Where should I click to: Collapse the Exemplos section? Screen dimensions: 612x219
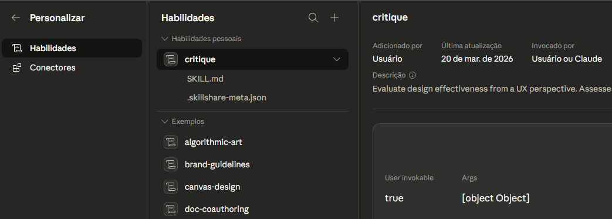click(x=164, y=122)
